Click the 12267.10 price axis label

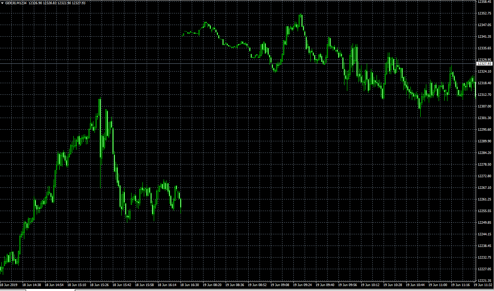485,188
